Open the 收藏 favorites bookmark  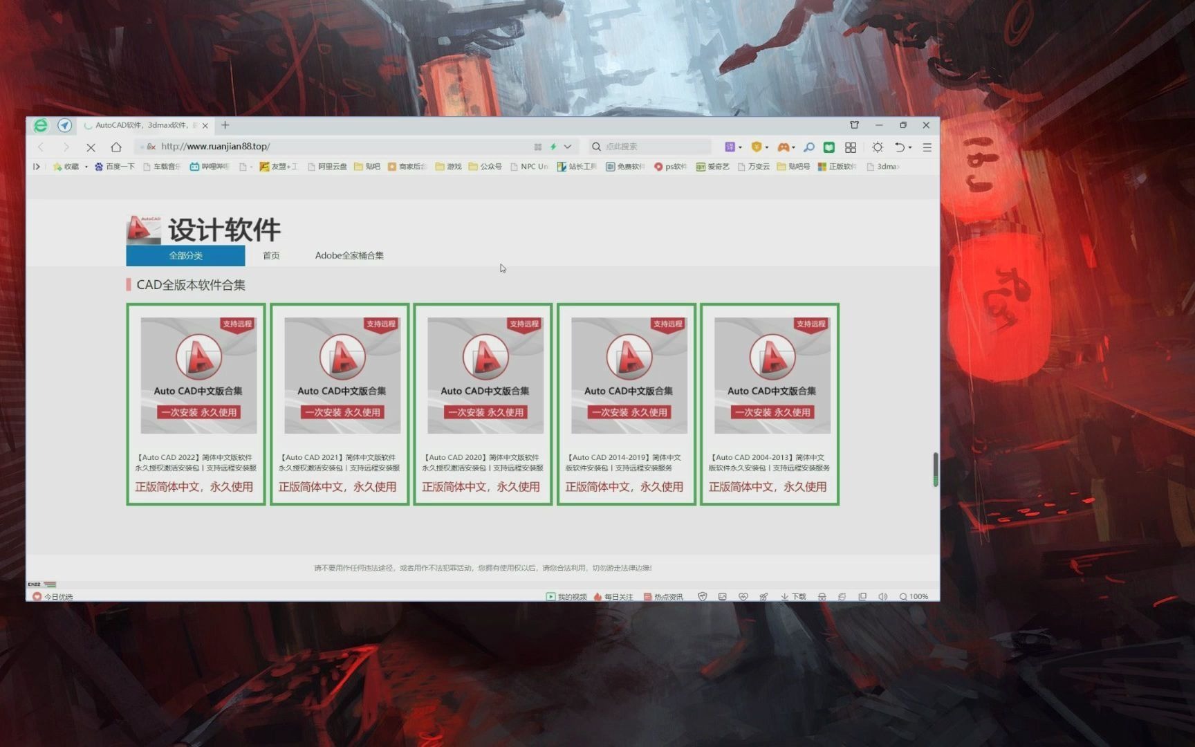point(66,167)
